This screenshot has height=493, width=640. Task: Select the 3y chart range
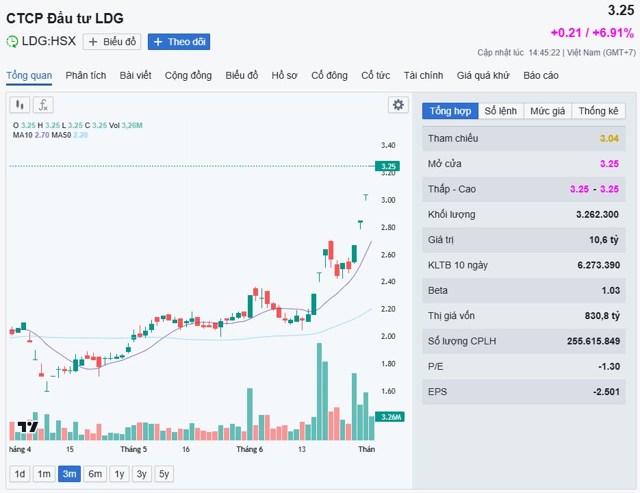142,474
